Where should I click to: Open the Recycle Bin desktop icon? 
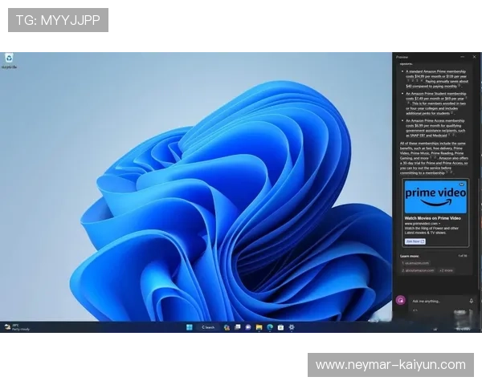(9, 59)
